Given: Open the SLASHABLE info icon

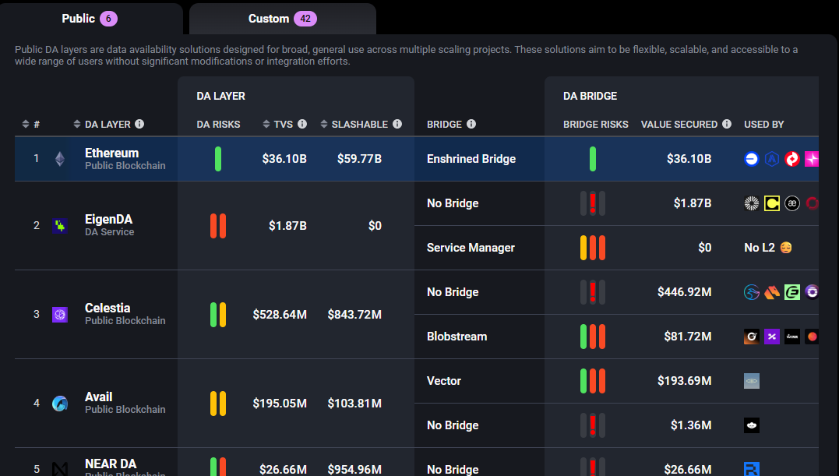Looking at the screenshot, I should click(397, 124).
